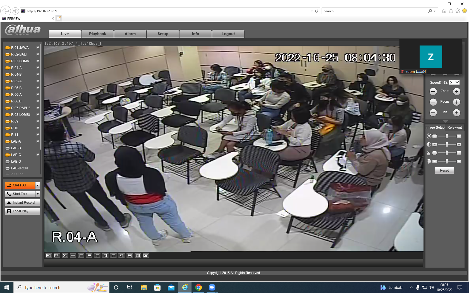Switch video to HD quality mode
This screenshot has width=469, height=293.
coord(49,256)
